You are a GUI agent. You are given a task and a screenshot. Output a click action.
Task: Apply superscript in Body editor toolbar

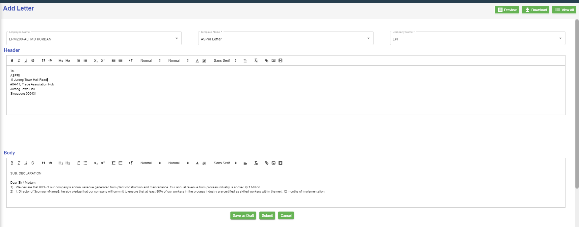click(103, 163)
